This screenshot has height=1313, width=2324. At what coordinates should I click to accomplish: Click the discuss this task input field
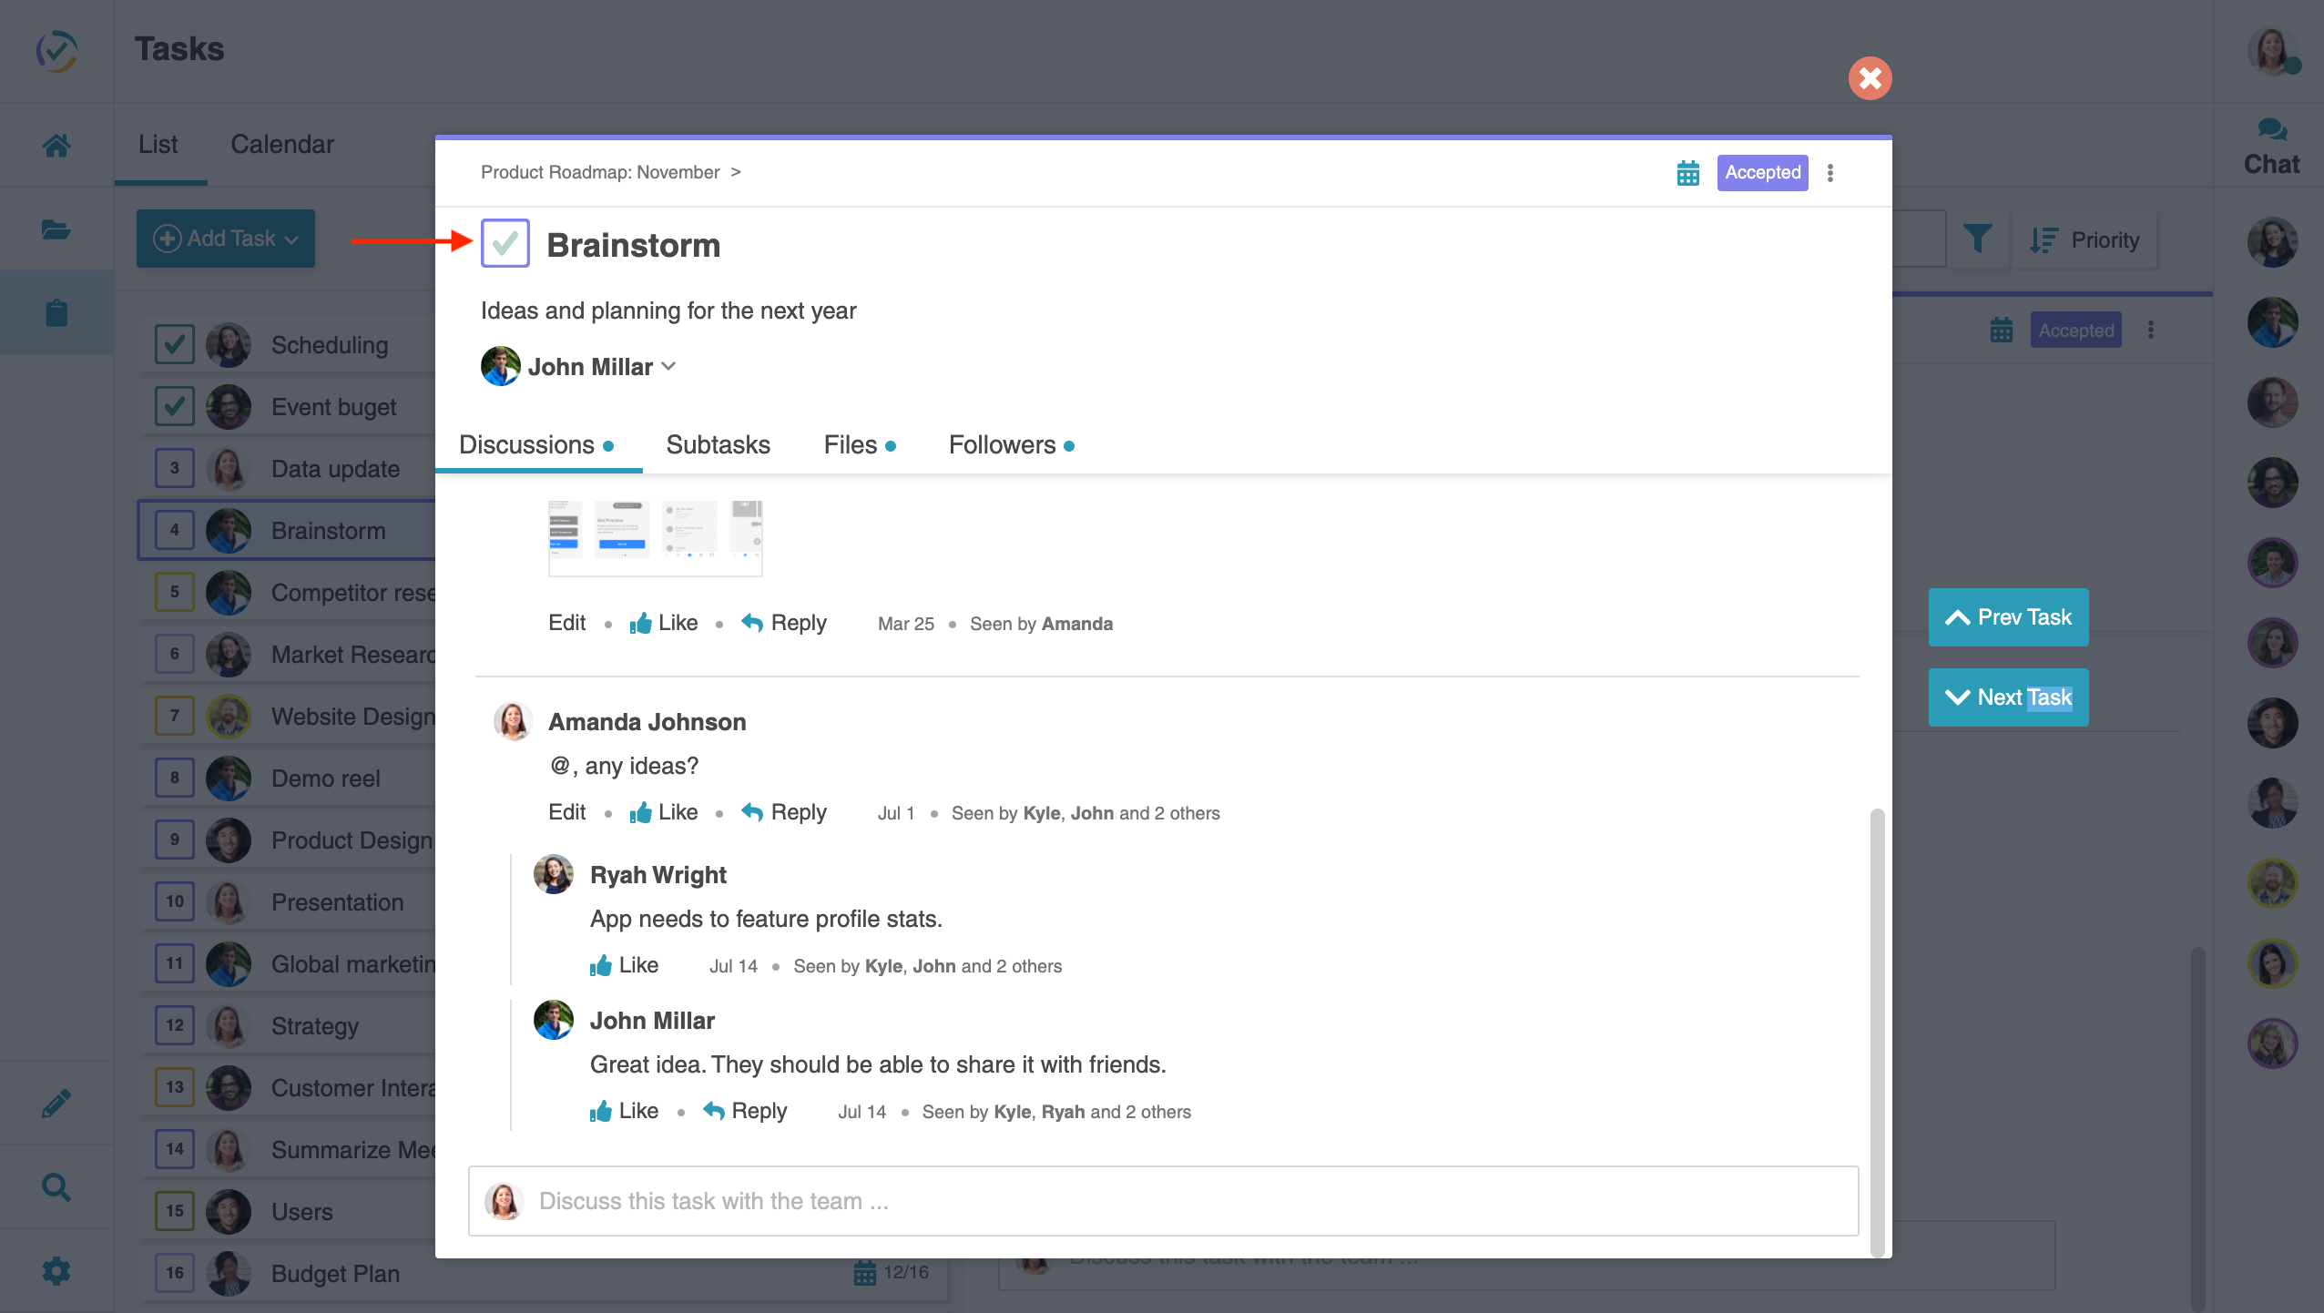(x=1162, y=1200)
